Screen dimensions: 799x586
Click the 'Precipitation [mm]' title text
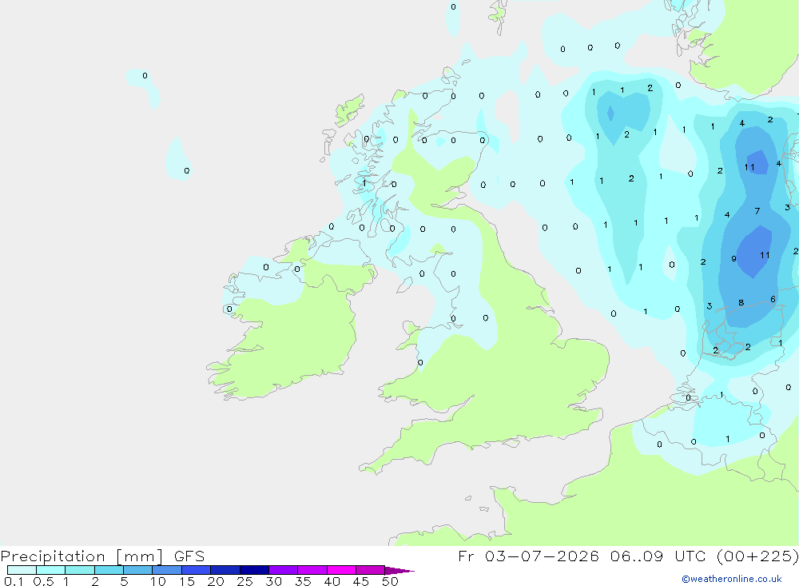point(81,556)
